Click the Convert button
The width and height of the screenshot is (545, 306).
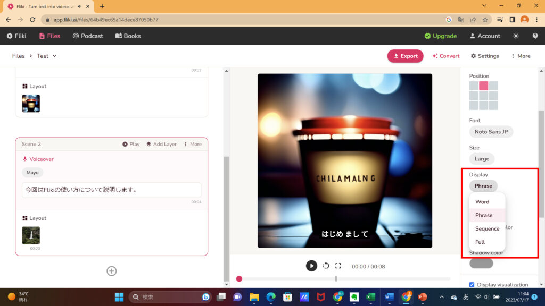click(x=445, y=56)
